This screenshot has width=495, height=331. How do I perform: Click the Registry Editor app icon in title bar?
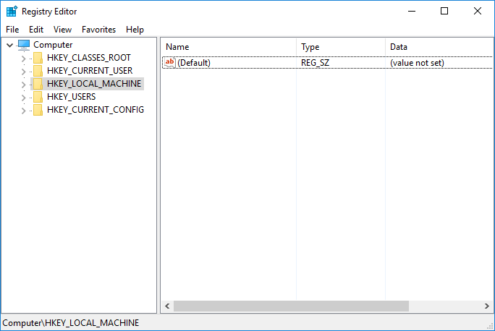point(12,11)
